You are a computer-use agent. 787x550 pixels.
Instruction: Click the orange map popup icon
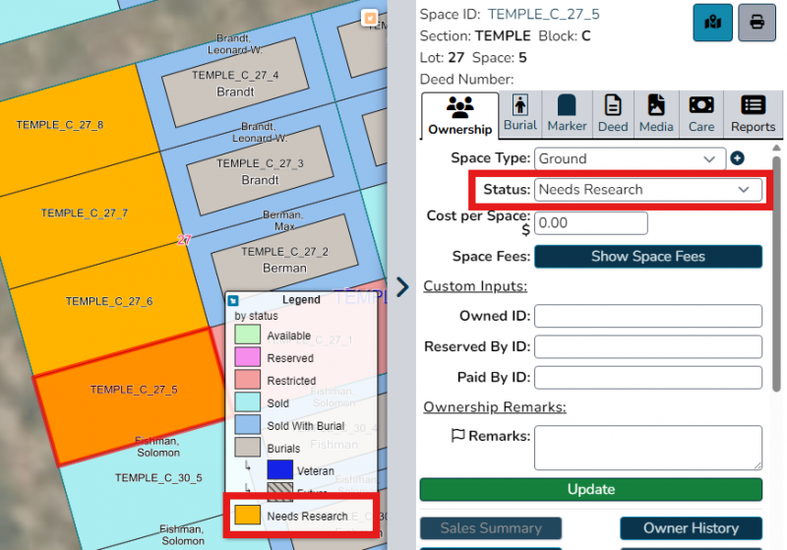coord(370,18)
